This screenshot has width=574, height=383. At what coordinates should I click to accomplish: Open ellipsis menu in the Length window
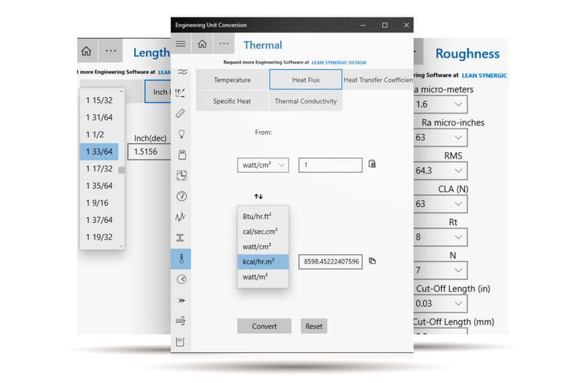point(110,51)
